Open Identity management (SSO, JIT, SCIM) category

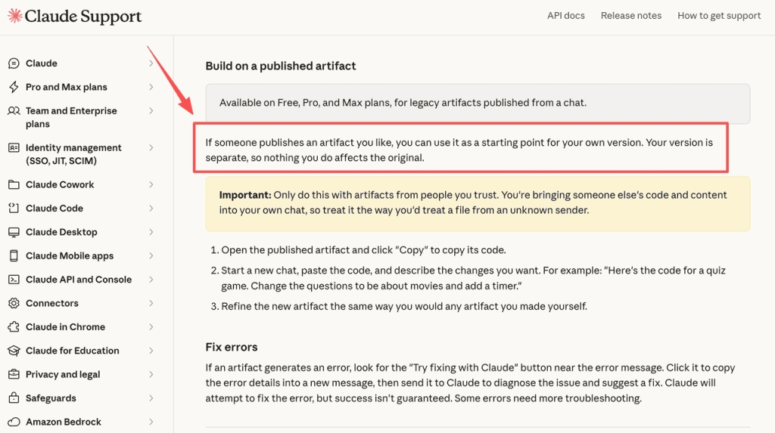coord(73,154)
